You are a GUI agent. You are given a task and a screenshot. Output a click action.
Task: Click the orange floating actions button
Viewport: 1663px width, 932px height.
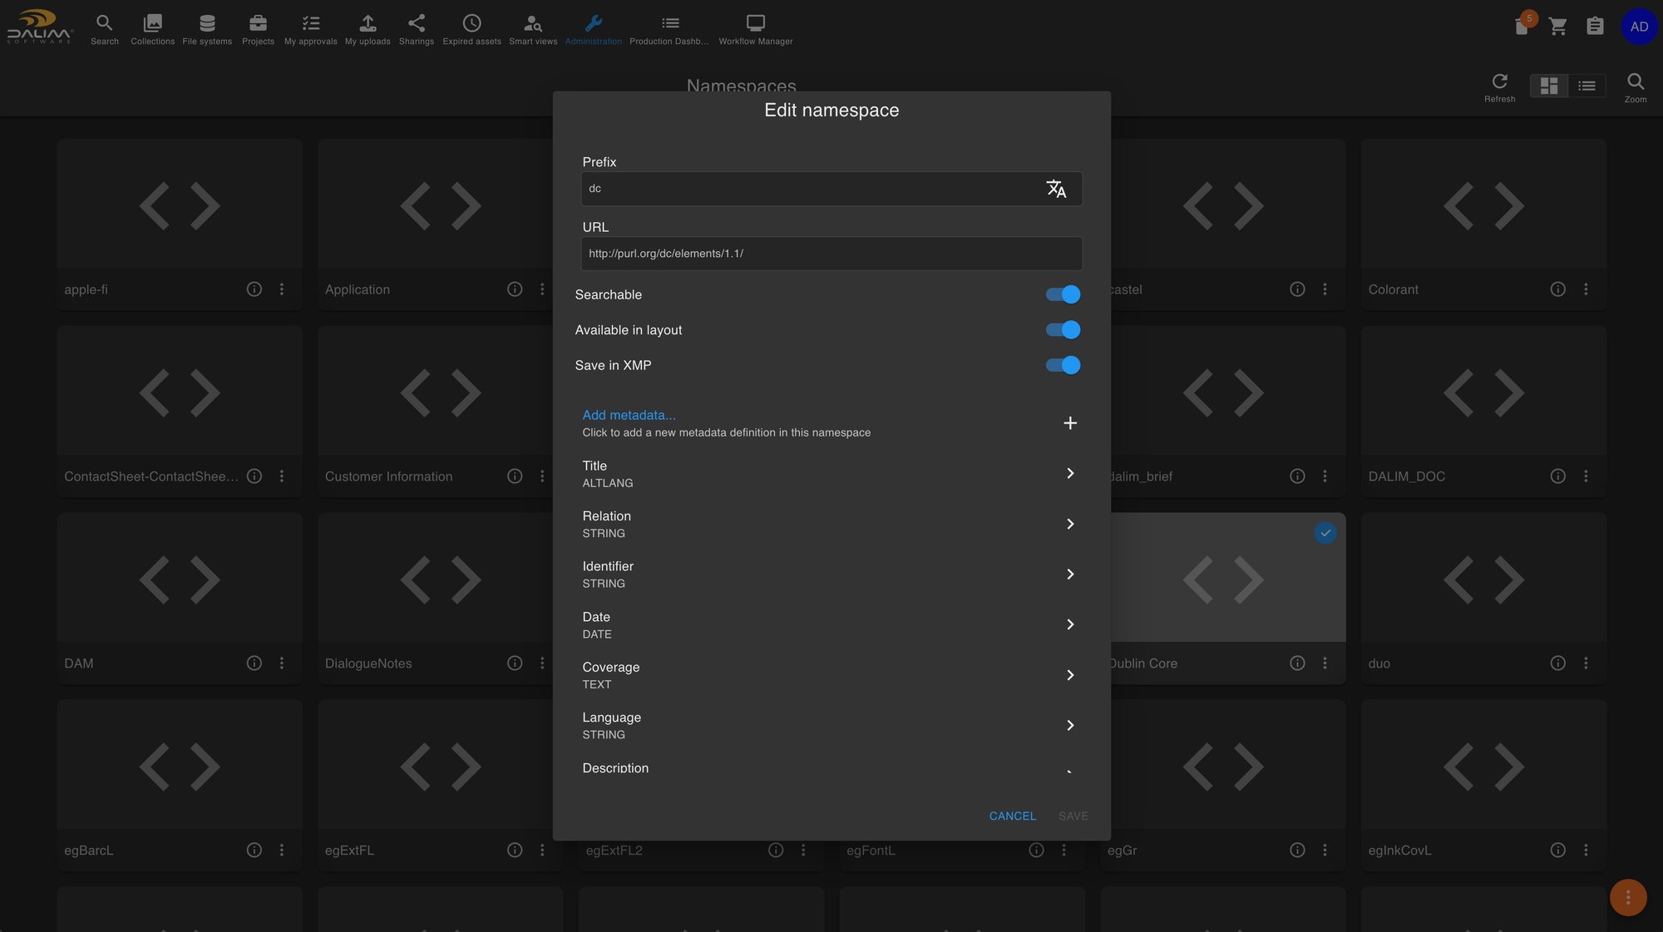click(x=1628, y=898)
